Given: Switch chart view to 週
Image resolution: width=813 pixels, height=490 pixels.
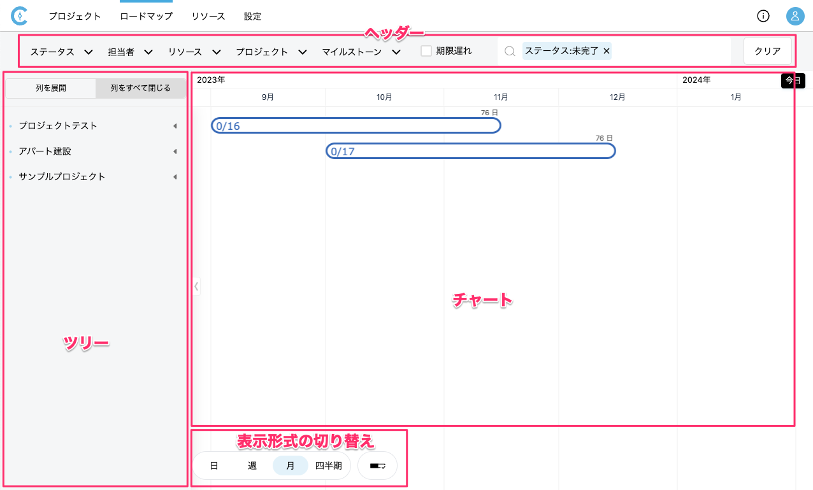Looking at the screenshot, I should [x=252, y=466].
